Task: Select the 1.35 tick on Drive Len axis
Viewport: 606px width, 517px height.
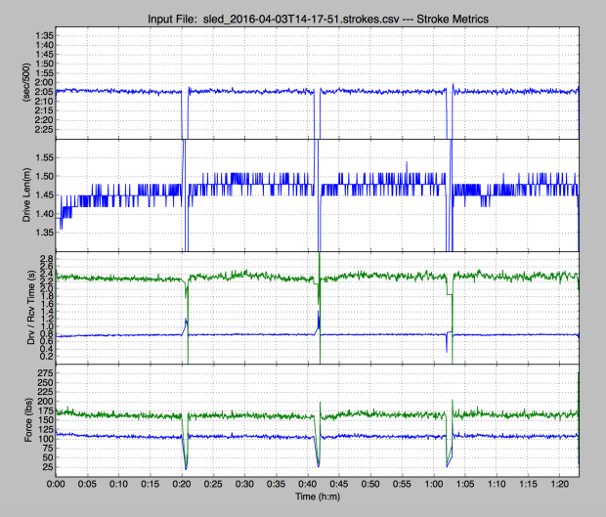Action: (41, 233)
